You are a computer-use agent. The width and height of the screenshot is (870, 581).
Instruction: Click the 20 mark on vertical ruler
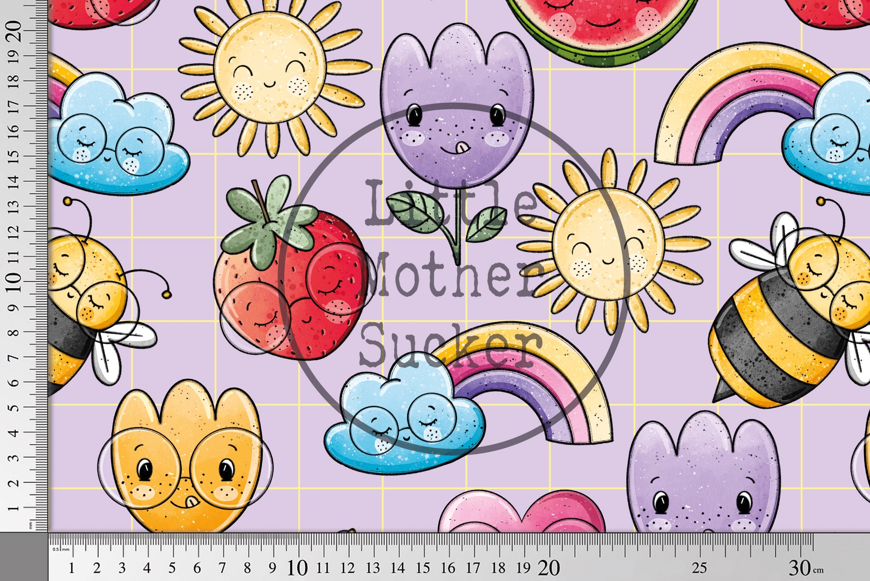tap(14, 31)
